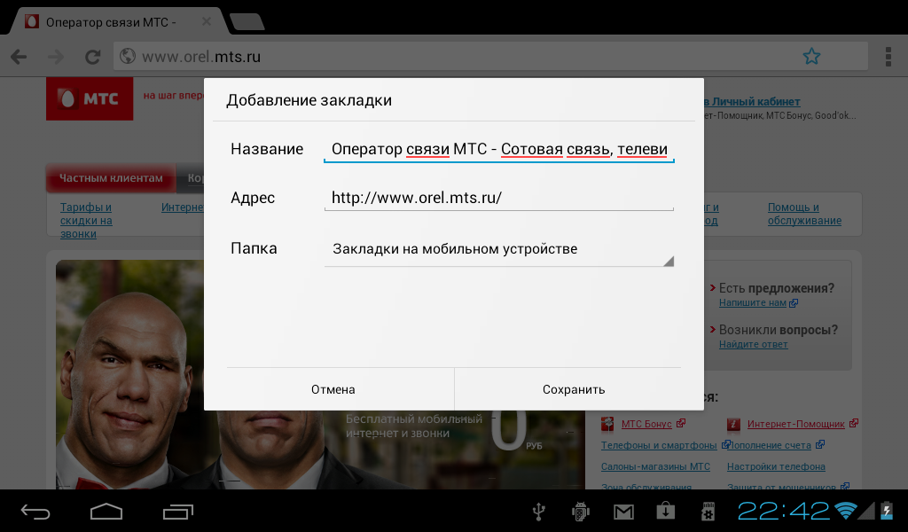The height and width of the screenshot is (532, 908).
Task: Close the Оператор связи МТС tab
Action: (x=206, y=22)
